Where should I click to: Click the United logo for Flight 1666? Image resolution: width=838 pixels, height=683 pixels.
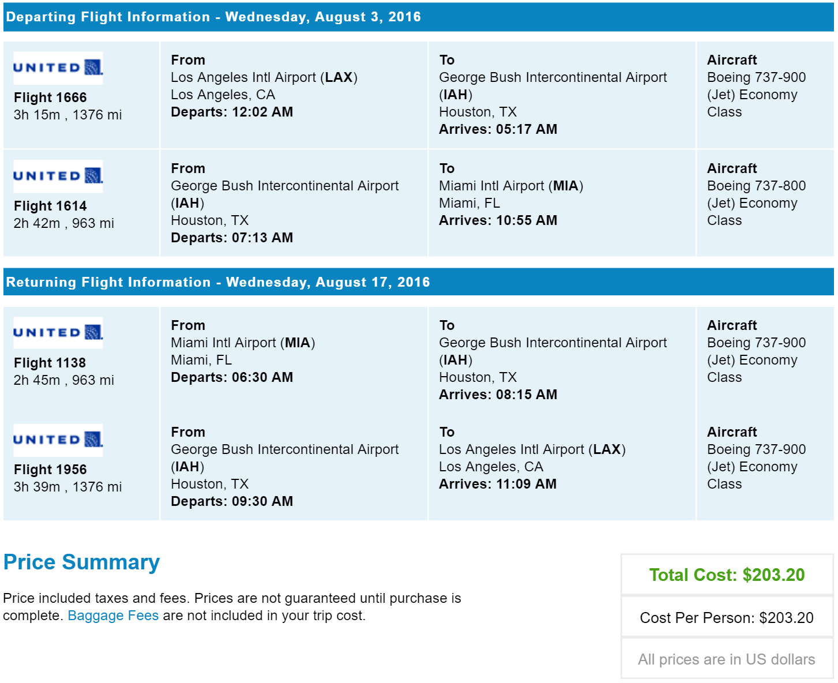point(58,68)
